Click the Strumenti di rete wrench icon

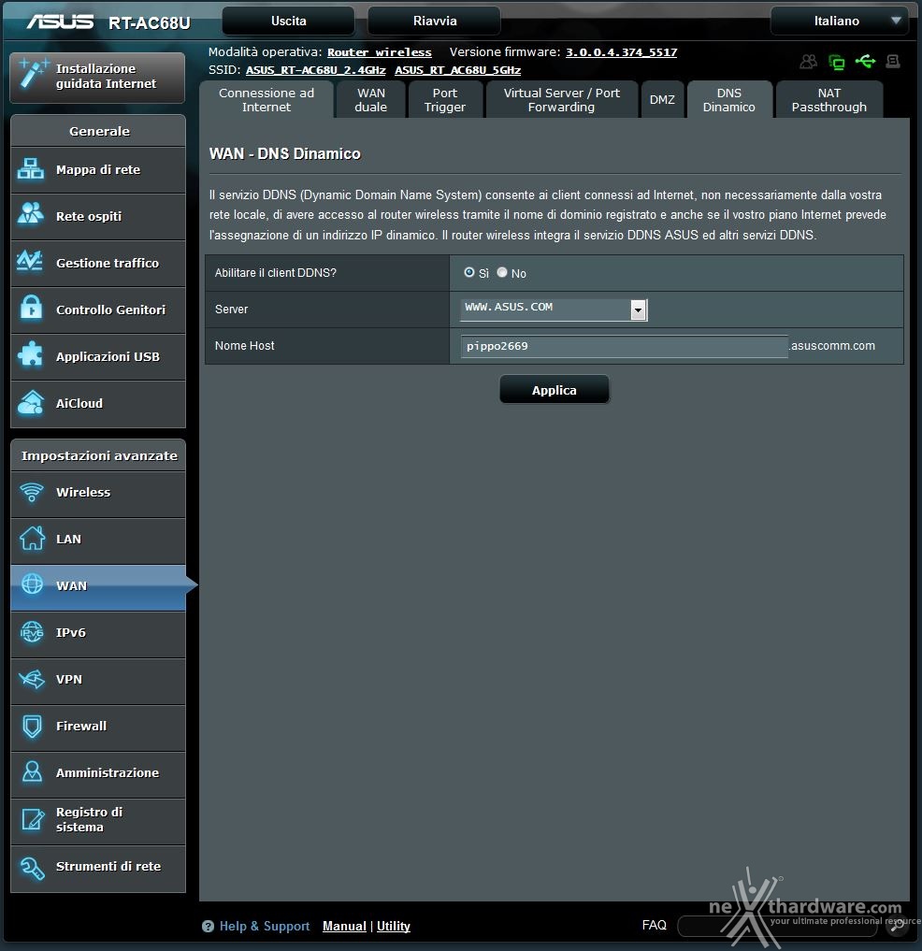pyautogui.click(x=32, y=868)
